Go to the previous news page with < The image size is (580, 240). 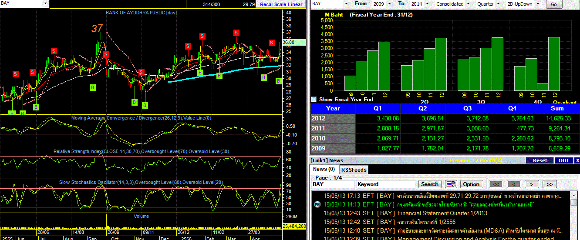[x=514, y=184]
